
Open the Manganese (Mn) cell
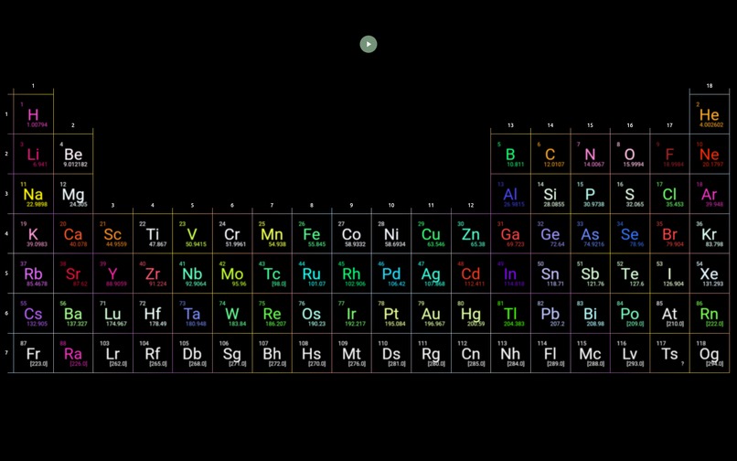(272, 234)
